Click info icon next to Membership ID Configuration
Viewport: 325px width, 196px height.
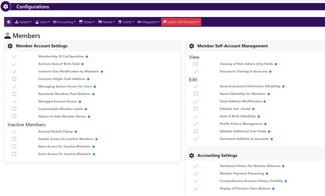coord(87,57)
